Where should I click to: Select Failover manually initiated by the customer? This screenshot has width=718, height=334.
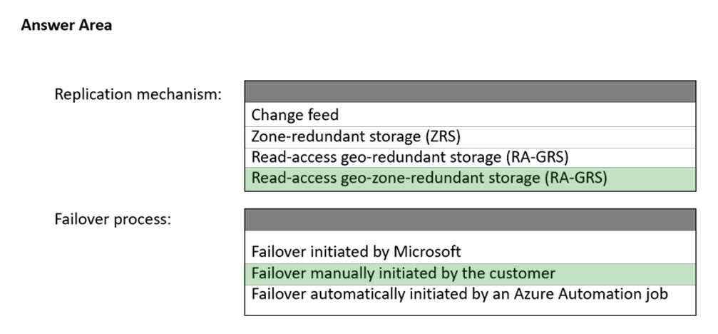click(x=403, y=273)
